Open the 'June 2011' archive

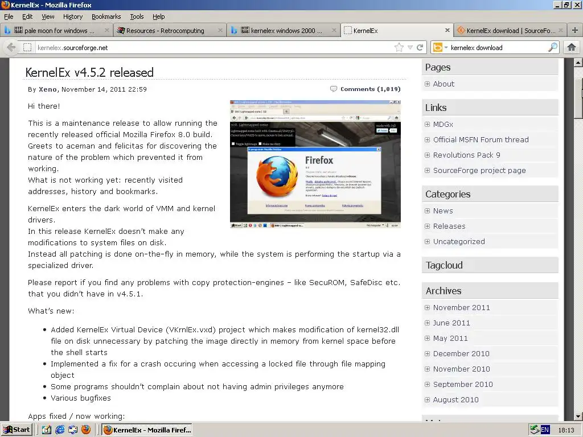451,323
